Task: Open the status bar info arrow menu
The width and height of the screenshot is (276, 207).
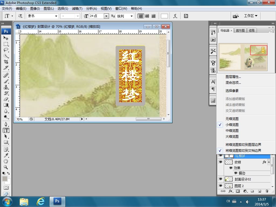Action: click(82, 119)
